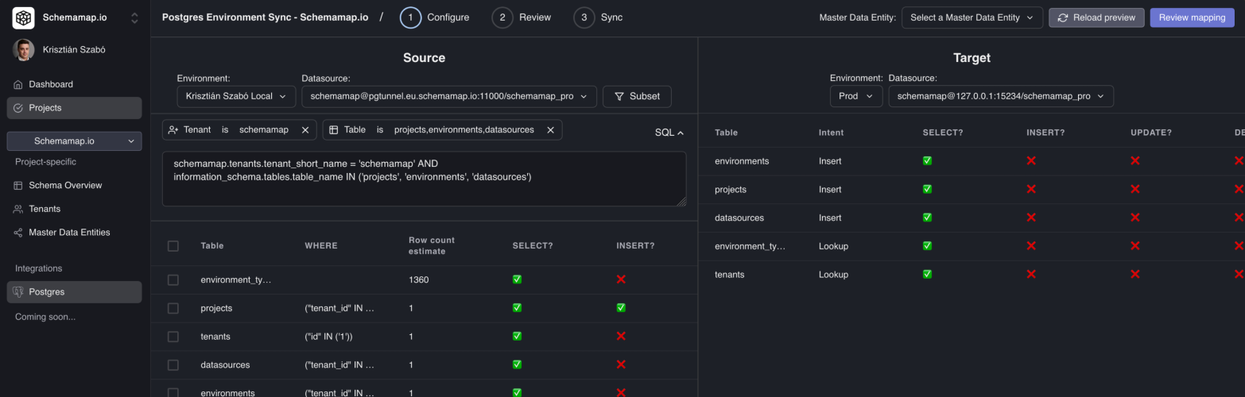Open the Schemamap.io project selector dropdown
Viewport: 1245px width, 397px height.
pos(74,141)
